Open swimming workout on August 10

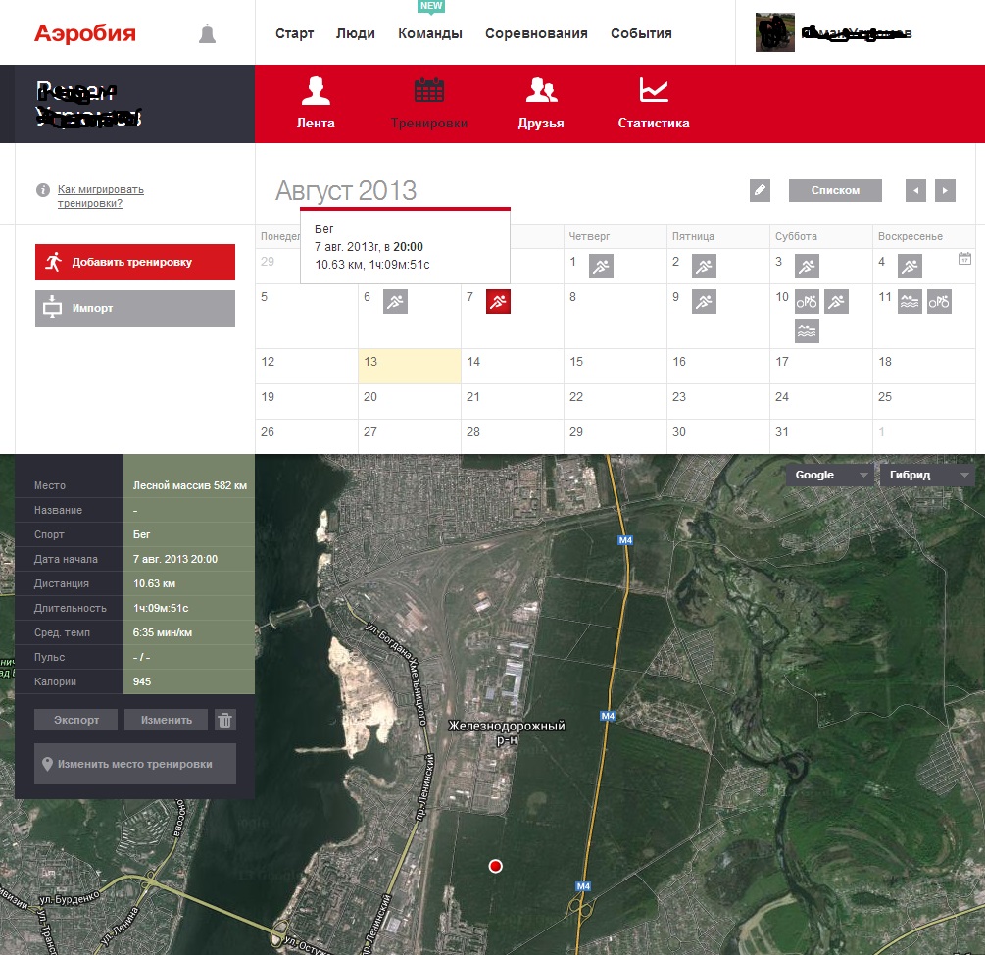point(807,331)
